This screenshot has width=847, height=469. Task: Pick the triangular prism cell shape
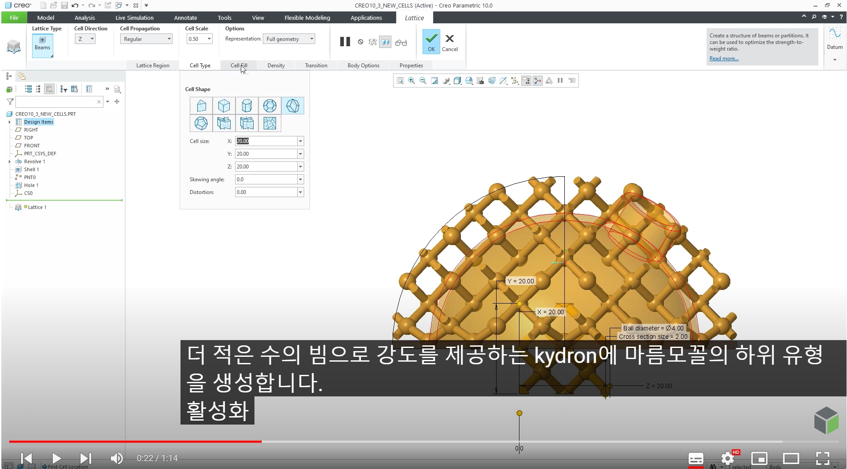click(201, 106)
